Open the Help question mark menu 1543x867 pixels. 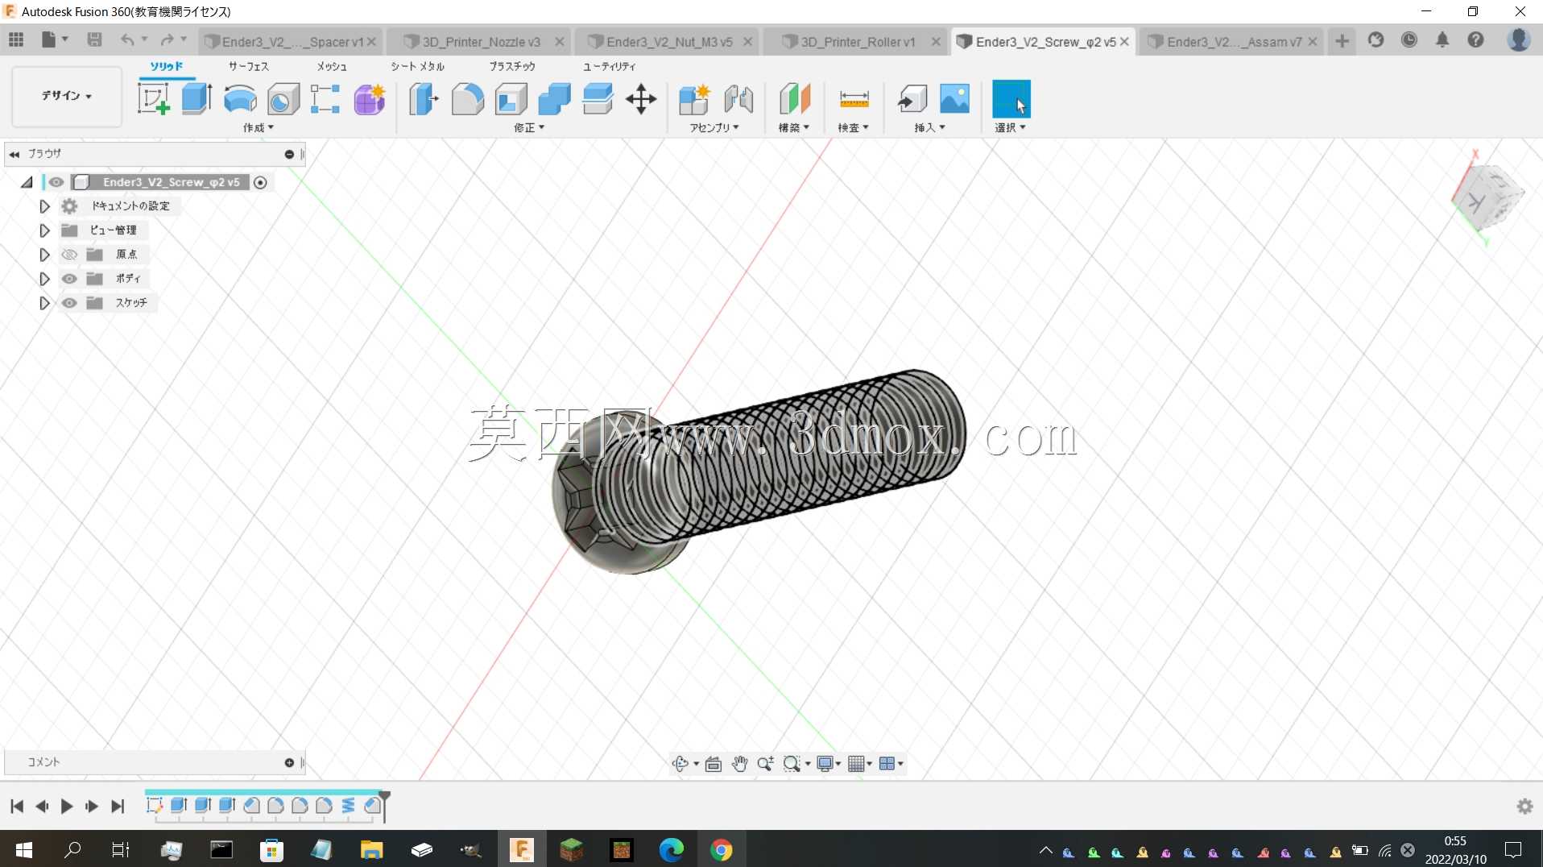click(x=1475, y=39)
